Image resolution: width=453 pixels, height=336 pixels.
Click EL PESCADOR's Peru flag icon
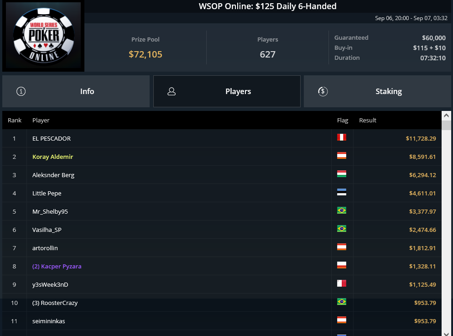[x=342, y=137]
